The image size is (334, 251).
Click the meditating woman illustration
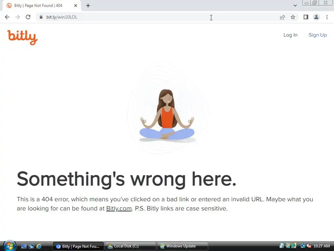click(x=167, y=116)
